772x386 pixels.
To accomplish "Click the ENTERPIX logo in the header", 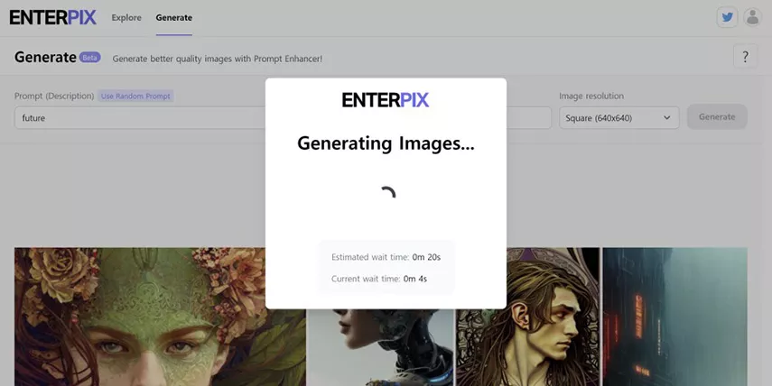I will coord(52,18).
